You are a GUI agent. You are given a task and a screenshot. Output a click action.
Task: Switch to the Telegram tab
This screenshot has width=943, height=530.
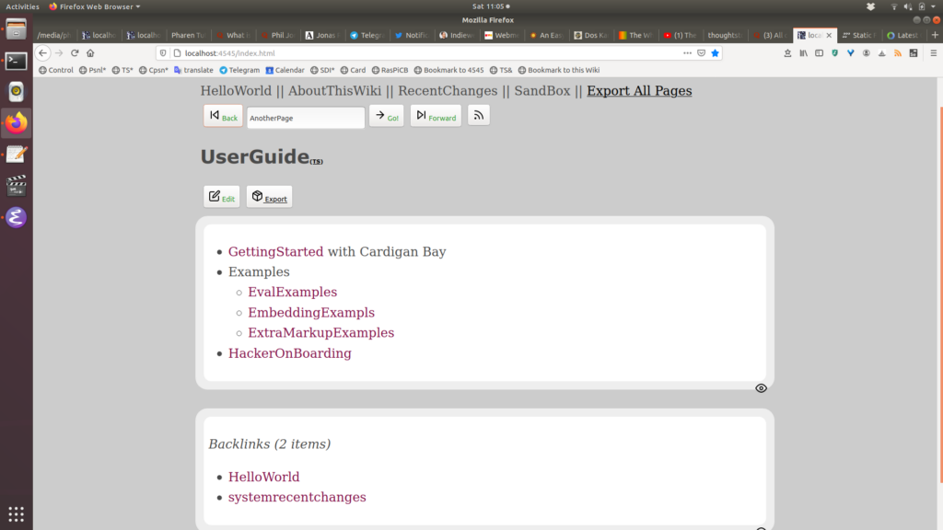coord(367,35)
